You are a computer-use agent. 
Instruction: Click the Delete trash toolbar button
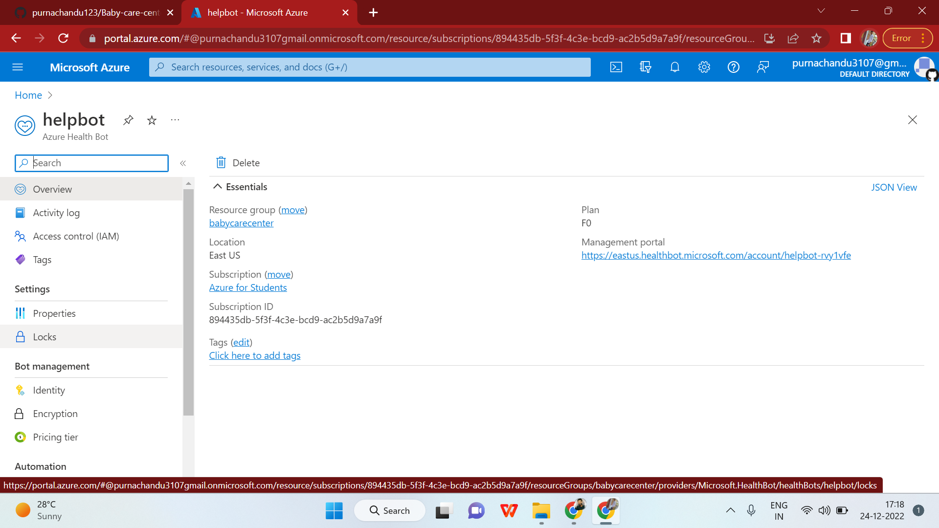tap(238, 163)
